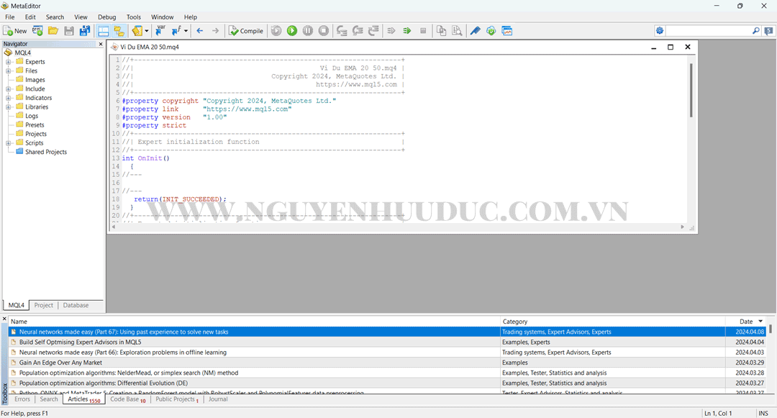
Task: Open the File menu
Action: click(x=10, y=17)
